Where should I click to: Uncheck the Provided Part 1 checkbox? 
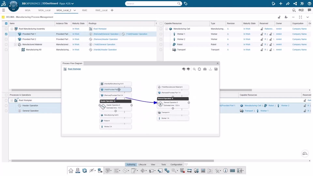tap(6, 34)
